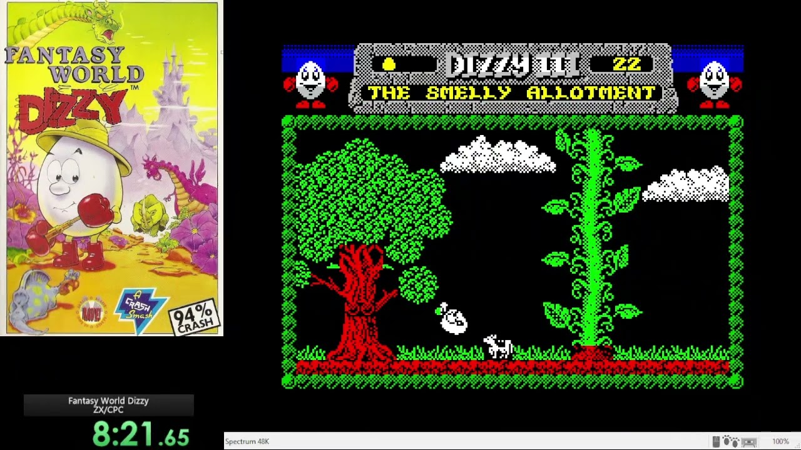This screenshot has height=450, width=801.
Task: Click the mouse icon in the emulator status bar
Action: point(717,442)
